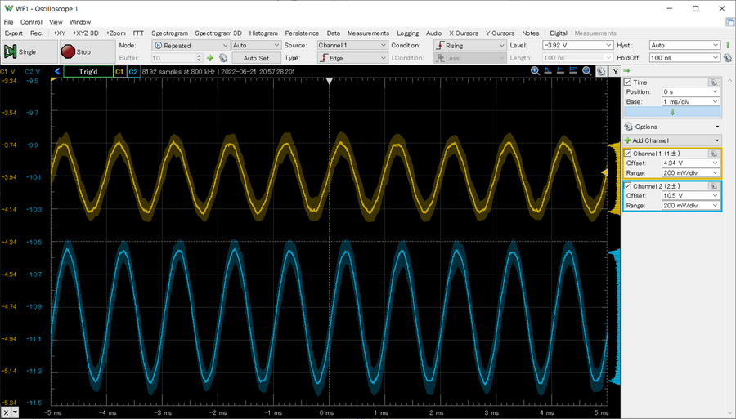Uncheck the Time checkbox

coord(628,82)
